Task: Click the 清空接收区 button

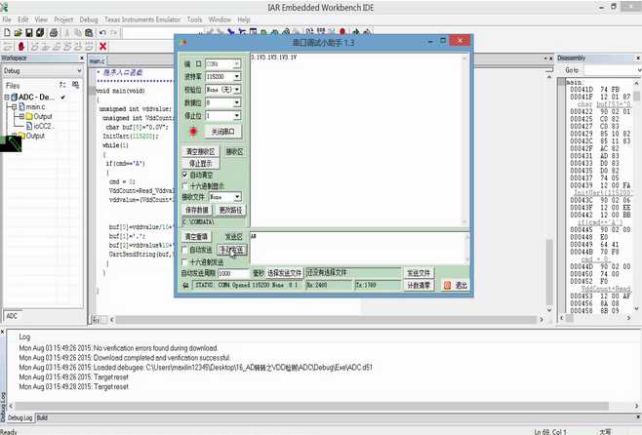Action: [200, 152]
